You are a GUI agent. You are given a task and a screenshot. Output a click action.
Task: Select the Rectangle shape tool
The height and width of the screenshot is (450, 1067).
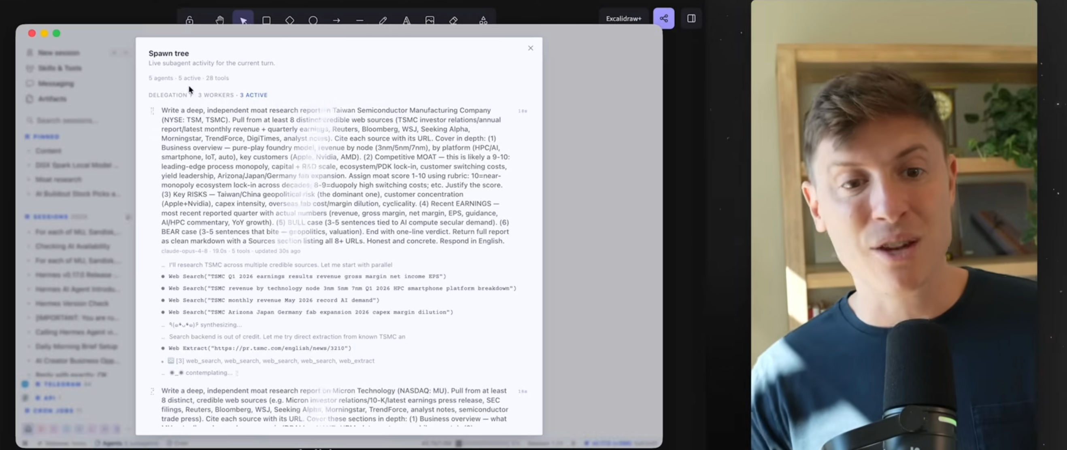pyautogui.click(x=266, y=20)
